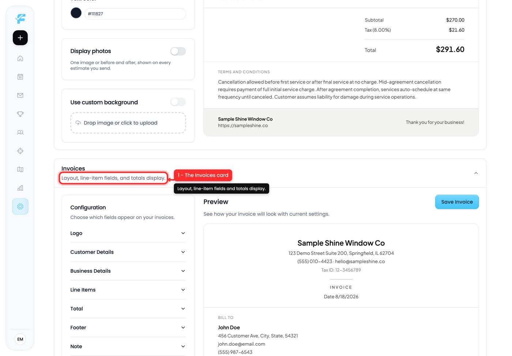This screenshot has height=356, width=512.
Task: Click the Save Invoice button
Action: tap(457, 202)
